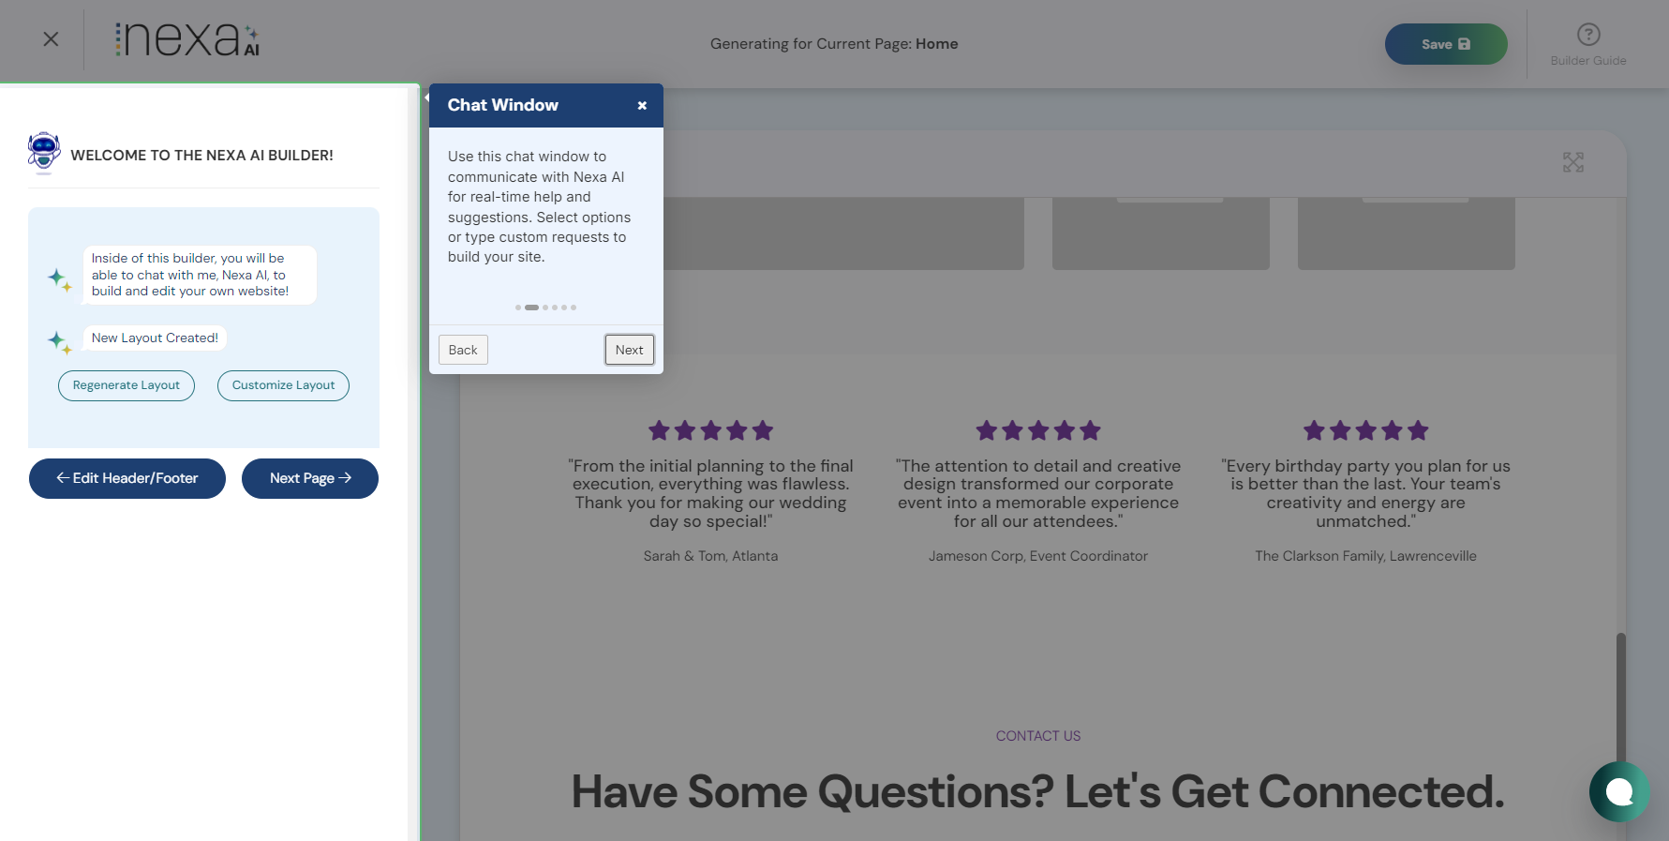This screenshot has width=1669, height=841.
Task: Click the wedding testimonial quote text
Action: pyautogui.click(x=711, y=493)
